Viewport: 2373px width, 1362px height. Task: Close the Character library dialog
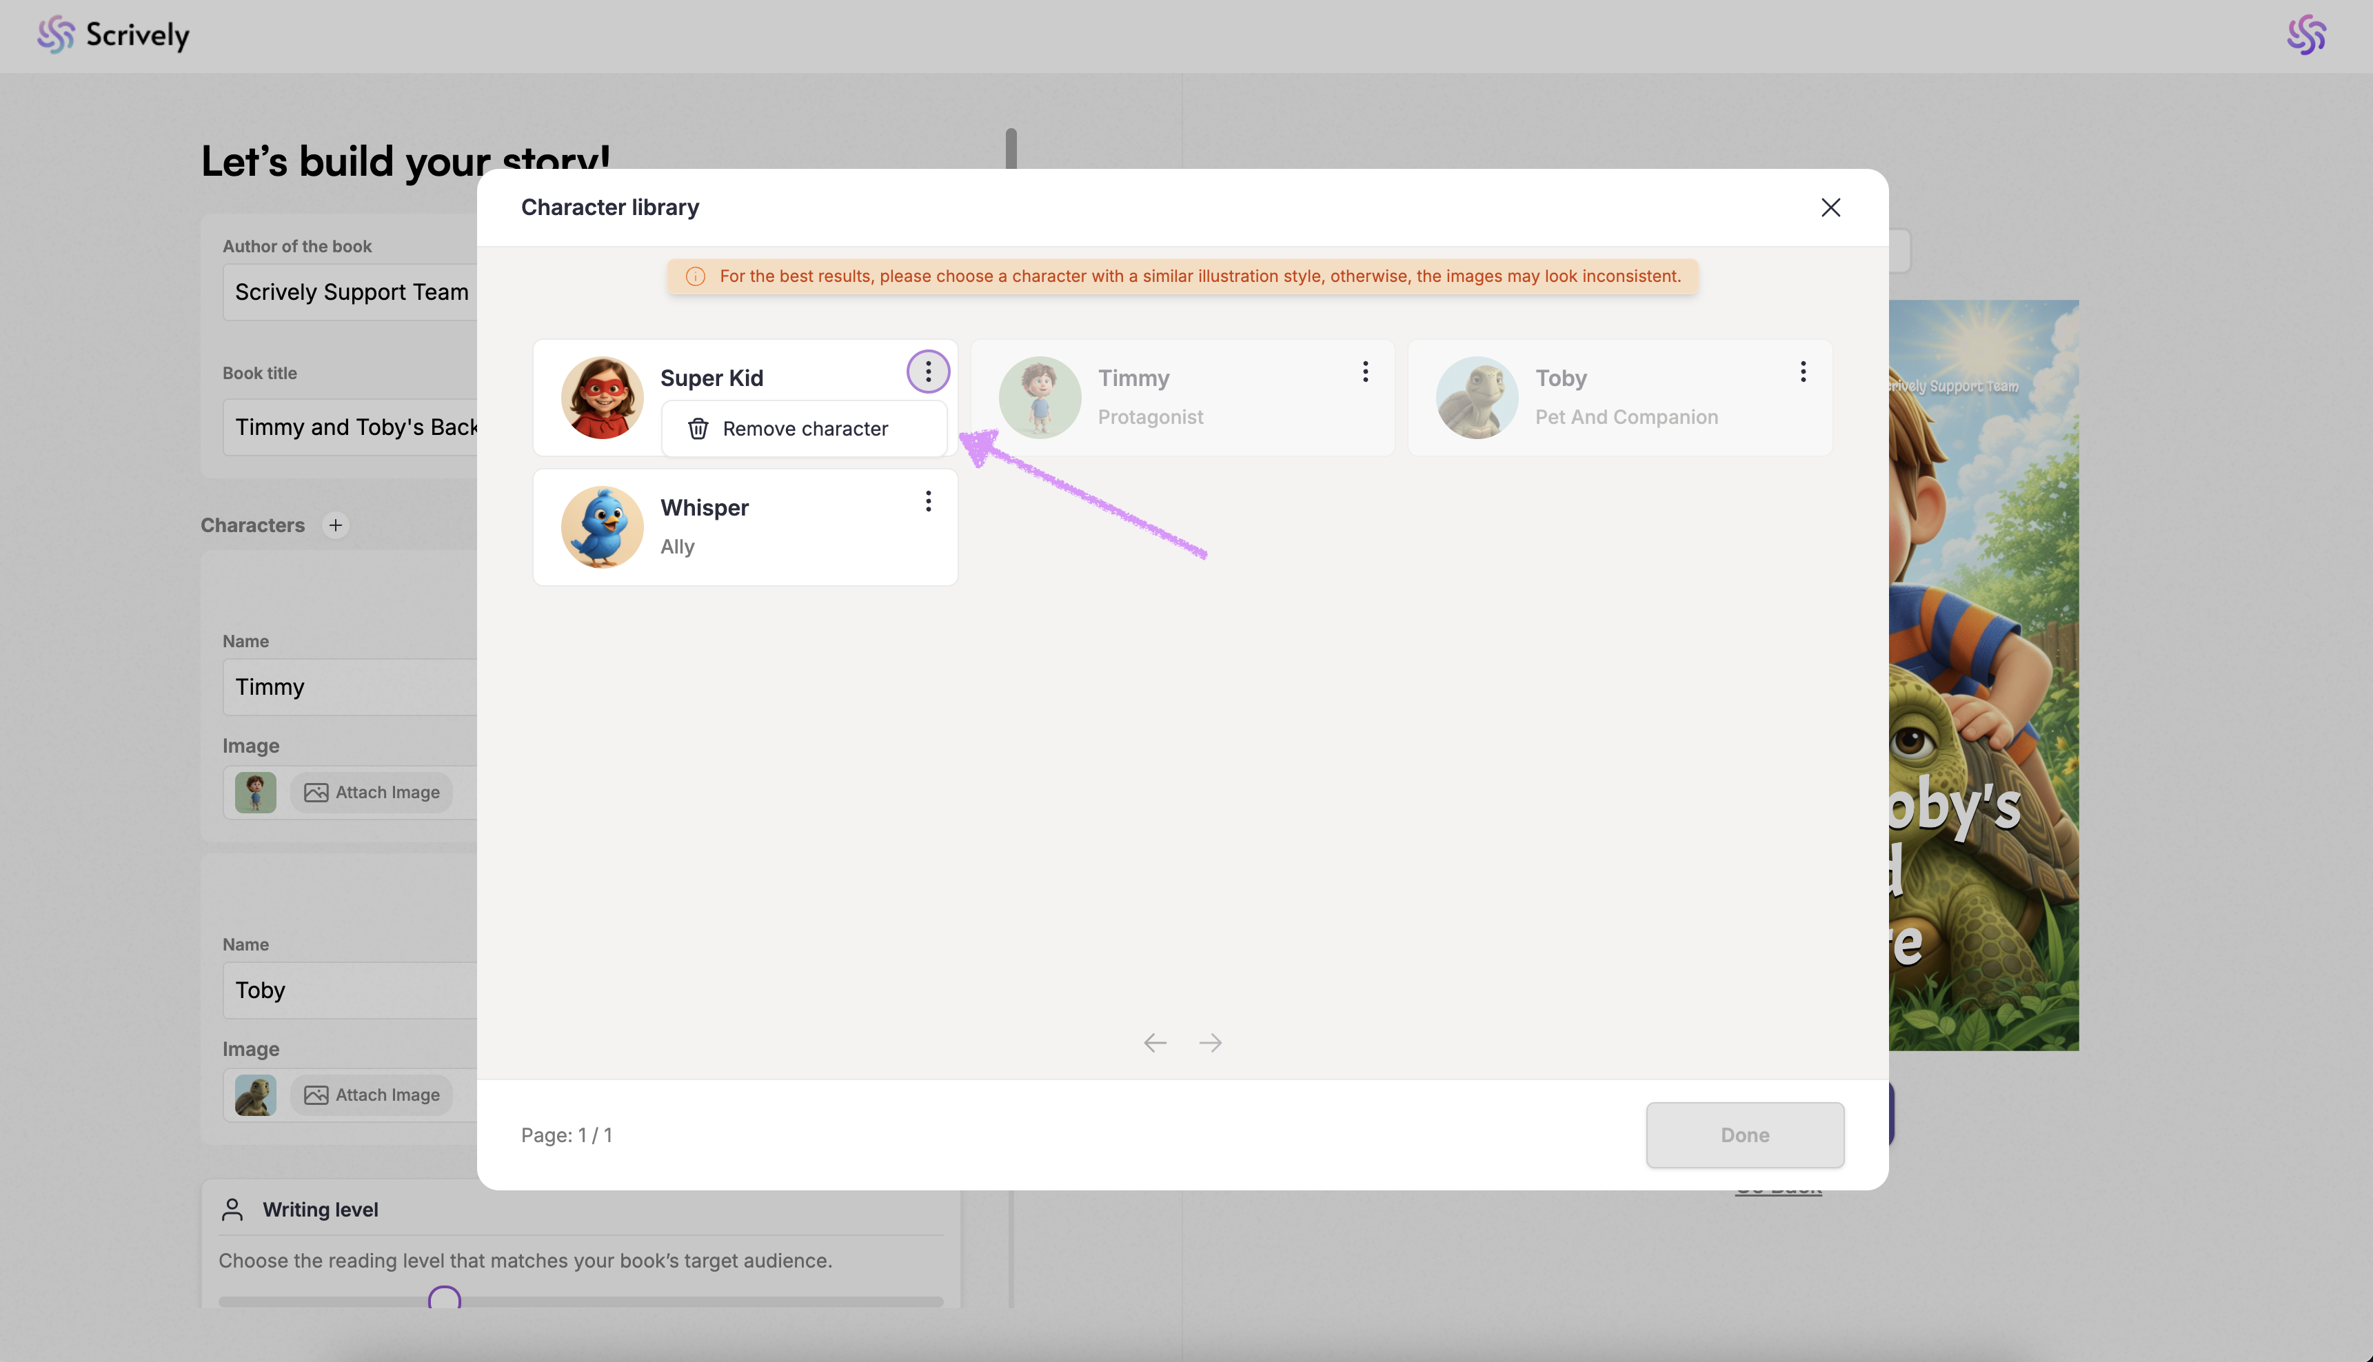pos(1830,207)
